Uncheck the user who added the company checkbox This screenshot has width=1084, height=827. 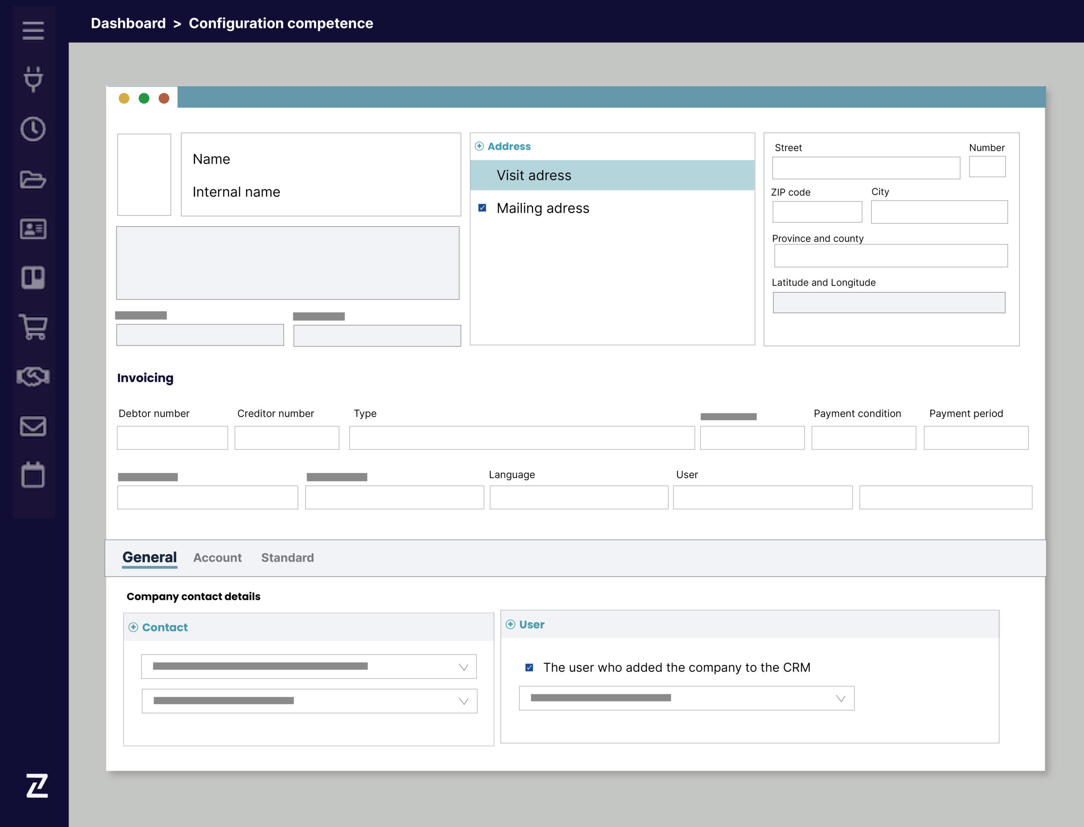[530, 668]
